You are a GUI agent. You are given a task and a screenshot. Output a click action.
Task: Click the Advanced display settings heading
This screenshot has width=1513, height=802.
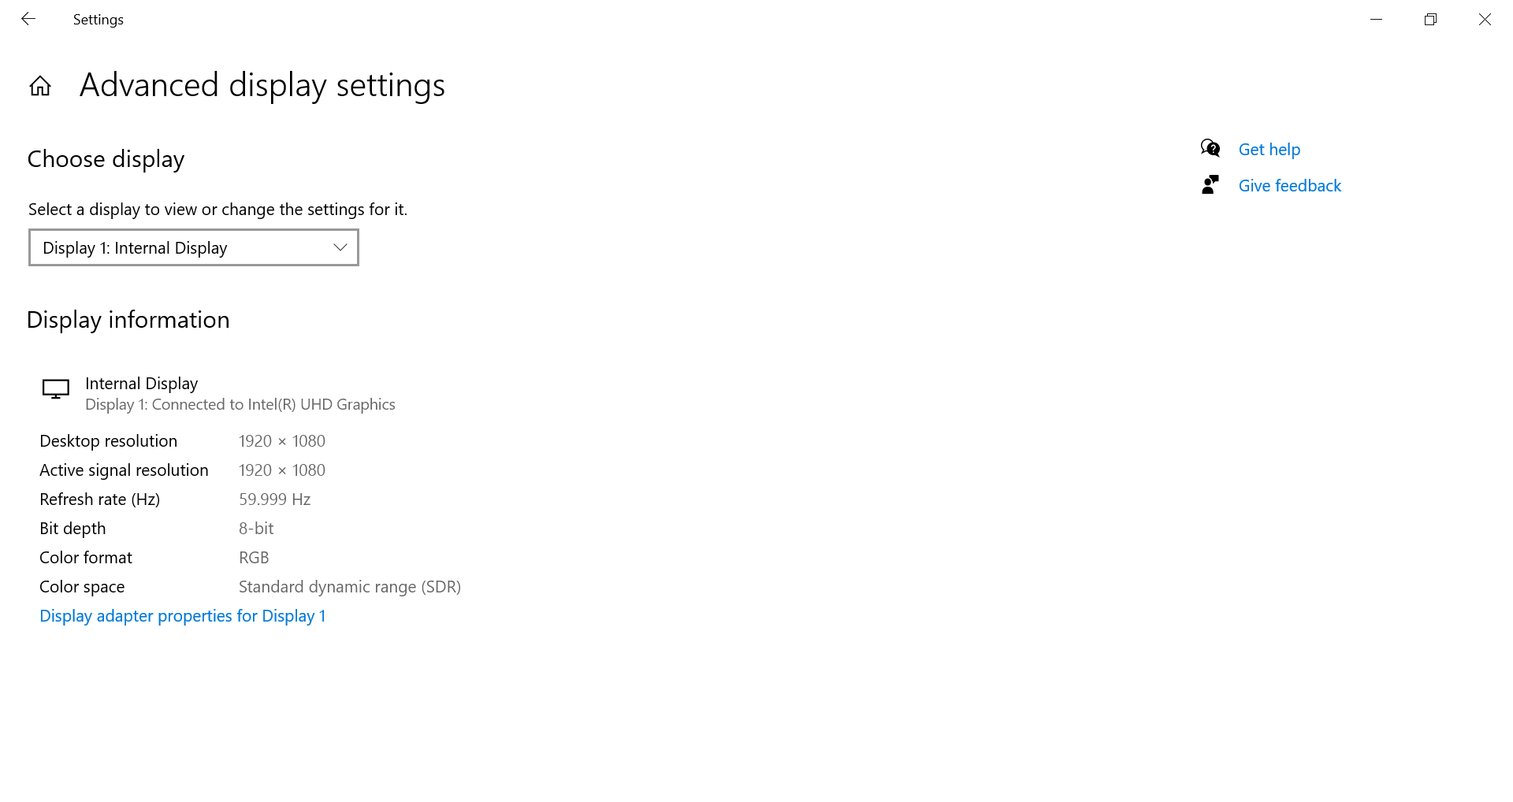coord(262,85)
